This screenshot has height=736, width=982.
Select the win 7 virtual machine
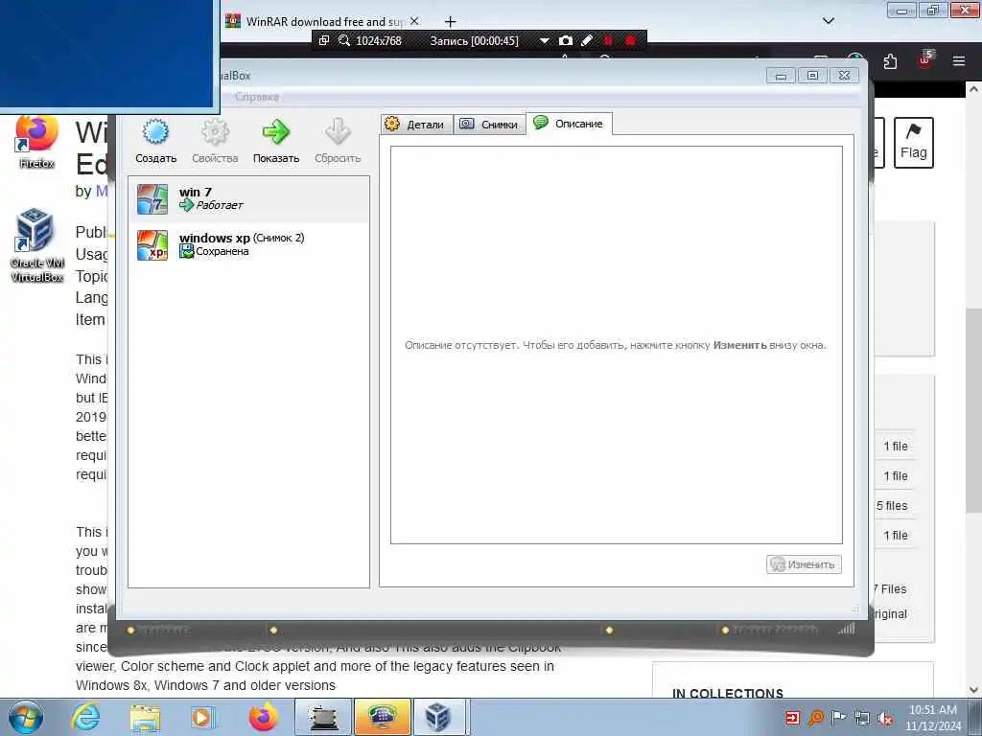(x=248, y=199)
